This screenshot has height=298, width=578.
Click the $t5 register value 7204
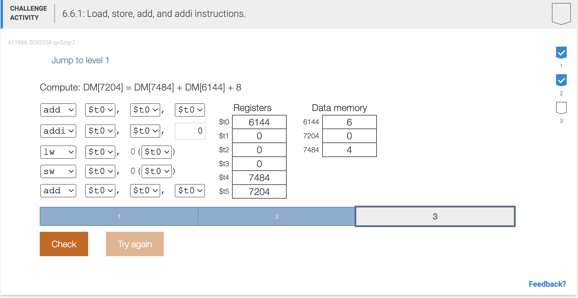click(259, 191)
